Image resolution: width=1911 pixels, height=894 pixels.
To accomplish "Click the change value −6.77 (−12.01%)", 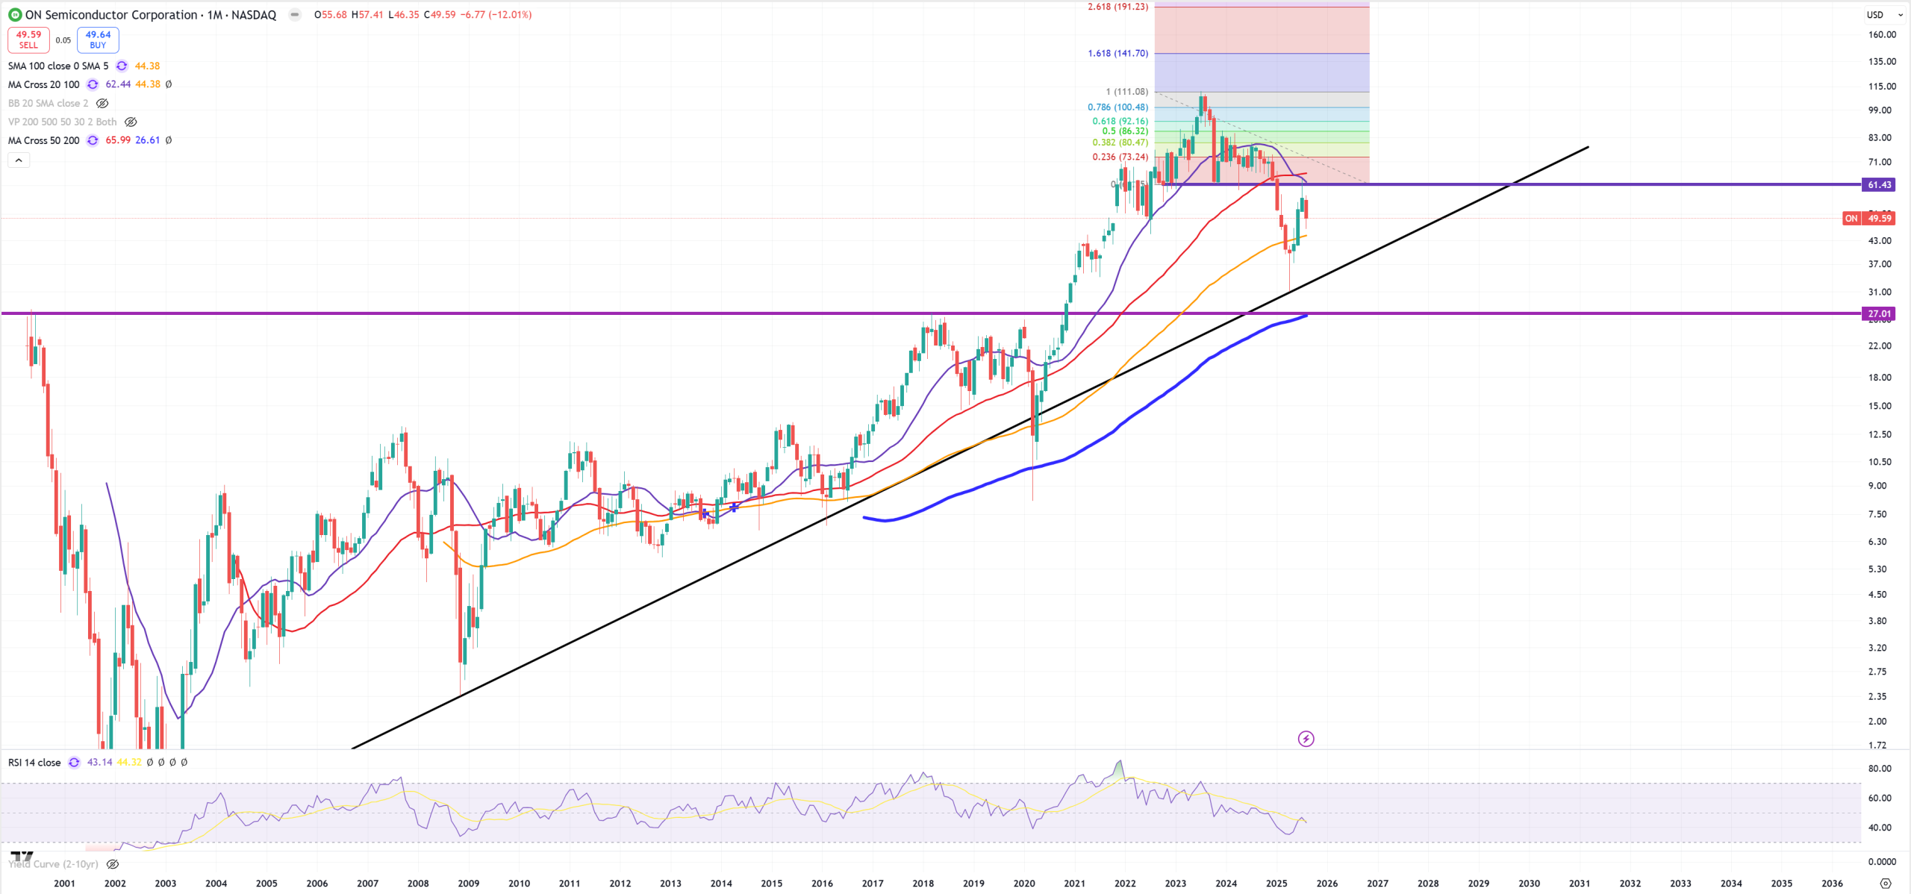I will (x=494, y=15).
